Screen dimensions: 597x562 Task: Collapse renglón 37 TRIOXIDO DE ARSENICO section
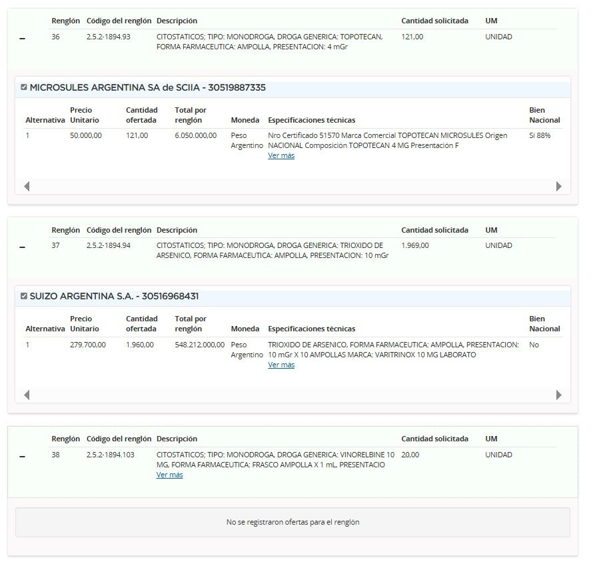click(x=22, y=247)
